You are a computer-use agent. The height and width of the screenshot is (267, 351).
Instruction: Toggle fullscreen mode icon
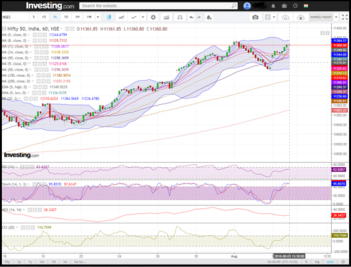tap(345, 17)
